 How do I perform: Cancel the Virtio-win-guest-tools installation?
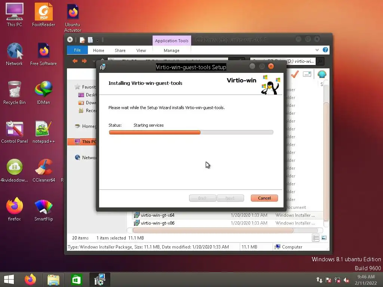click(264, 198)
